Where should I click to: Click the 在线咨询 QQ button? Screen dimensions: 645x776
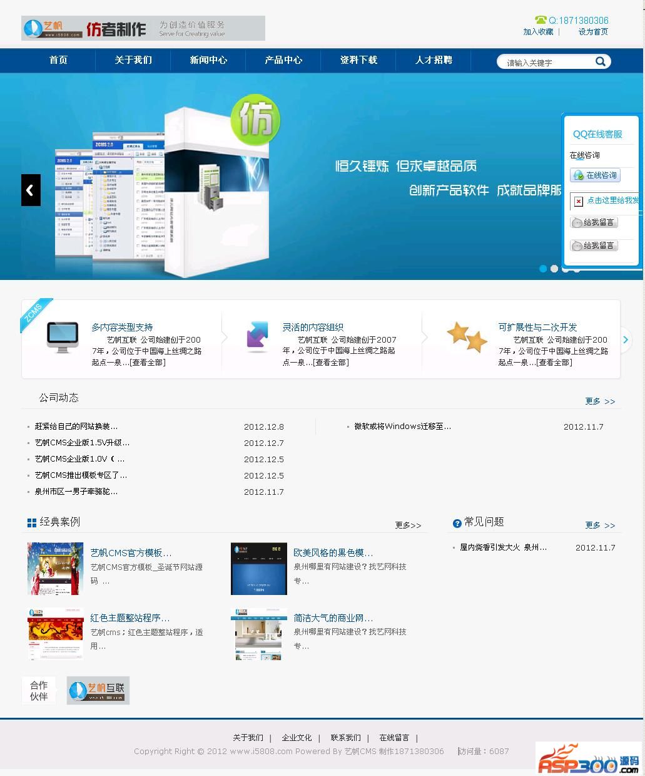coord(595,175)
